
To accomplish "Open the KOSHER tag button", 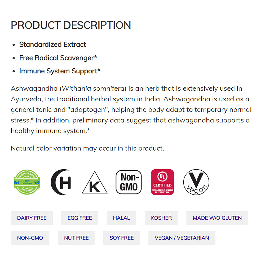I will 161,218.
